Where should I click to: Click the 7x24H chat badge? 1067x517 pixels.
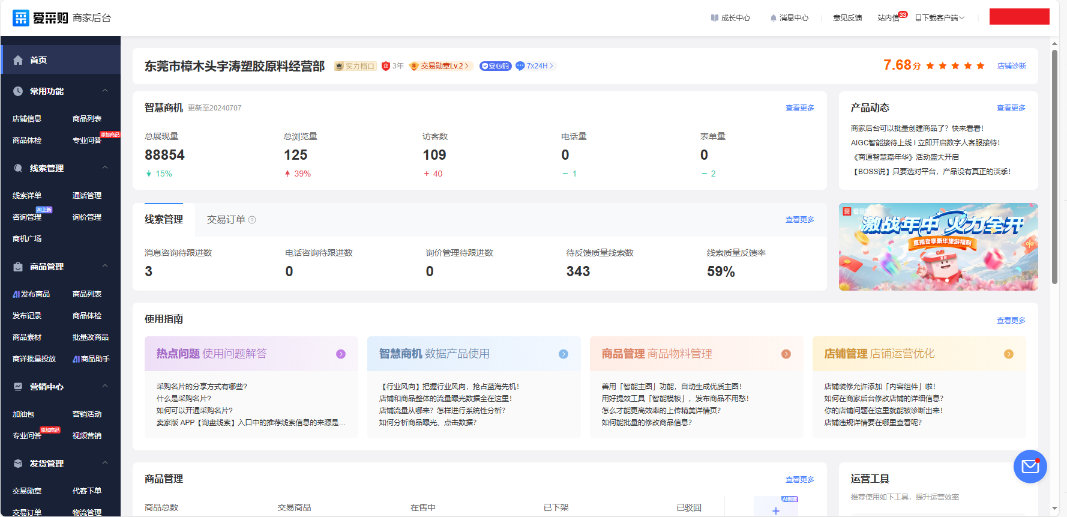click(x=535, y=66)
